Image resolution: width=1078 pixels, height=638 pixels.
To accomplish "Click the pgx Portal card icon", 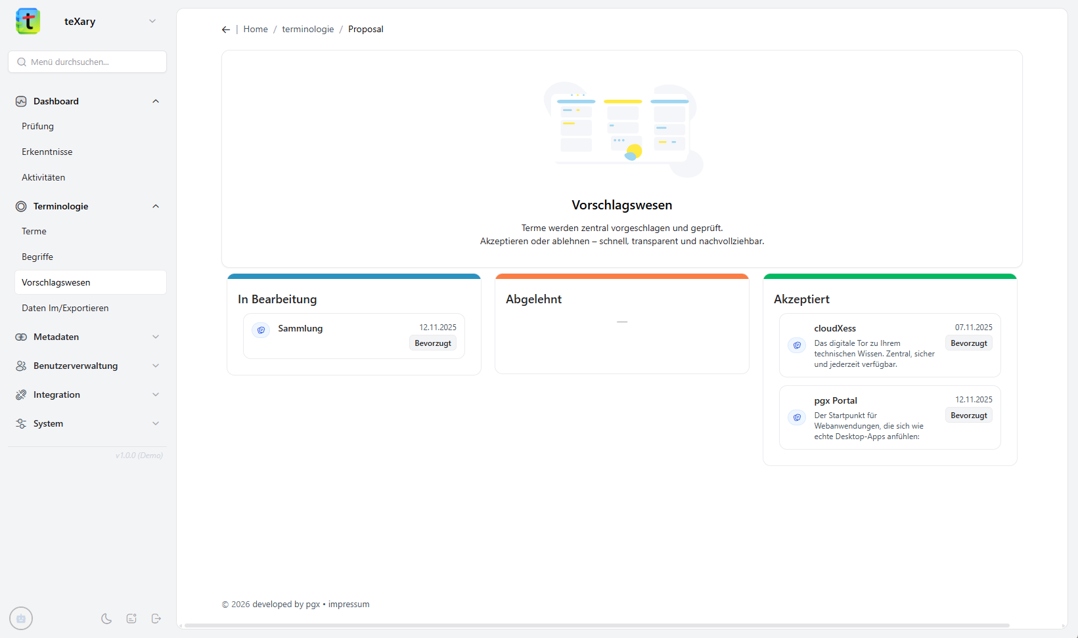I will coord(797,417).
